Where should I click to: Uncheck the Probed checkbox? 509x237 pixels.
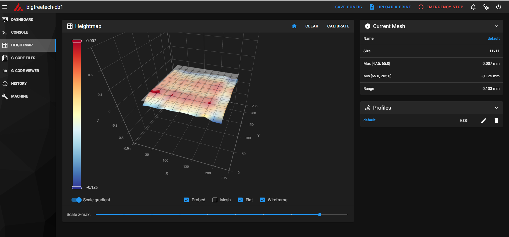click(186, 200)
